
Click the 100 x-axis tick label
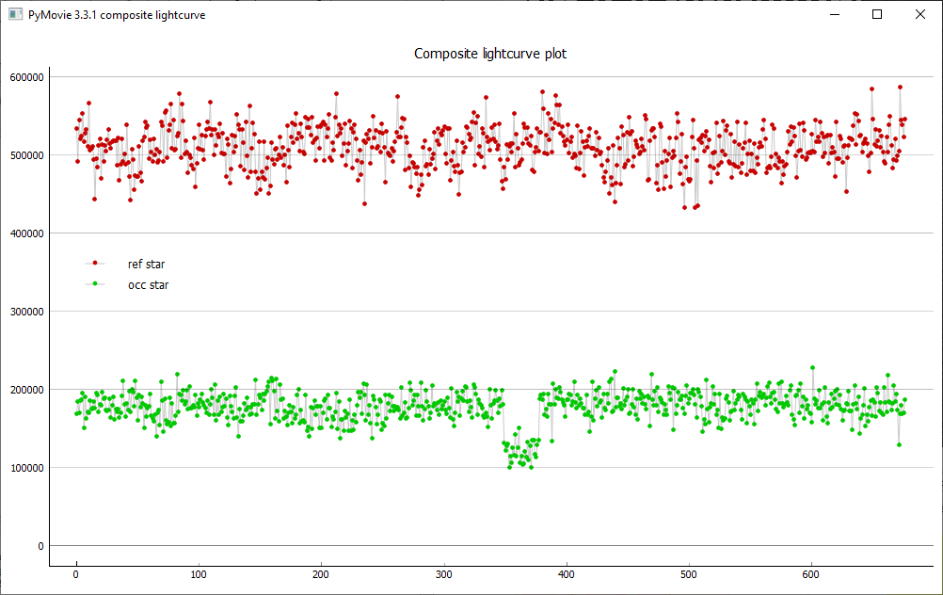[x=199, y=573]
